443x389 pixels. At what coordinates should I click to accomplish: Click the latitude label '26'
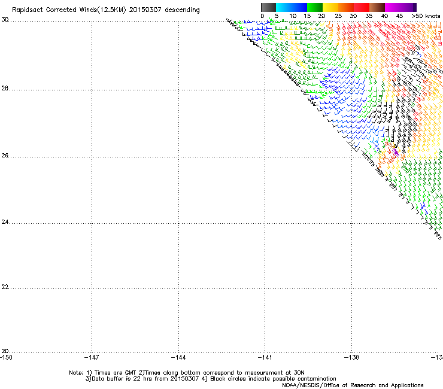tap(5, 156)
